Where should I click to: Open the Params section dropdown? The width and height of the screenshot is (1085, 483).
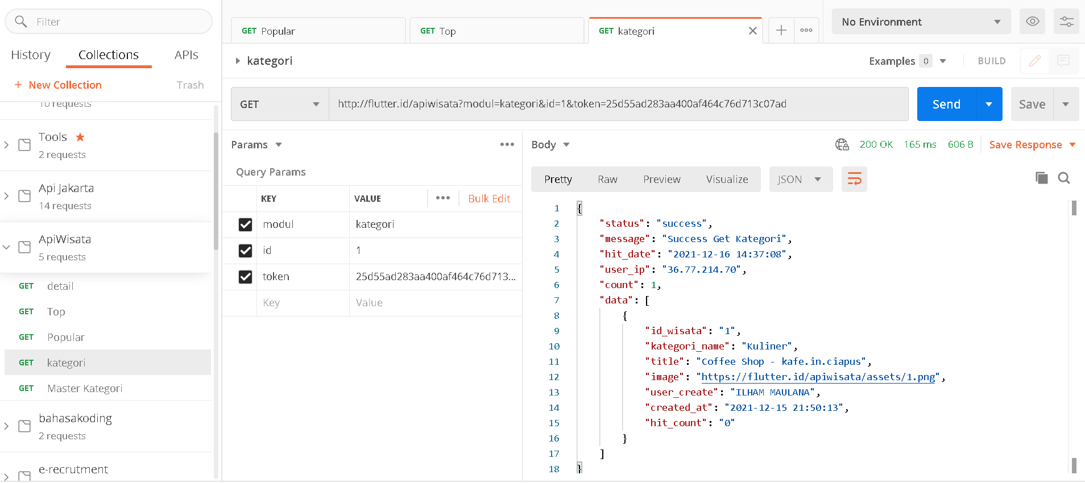[279, 144]
